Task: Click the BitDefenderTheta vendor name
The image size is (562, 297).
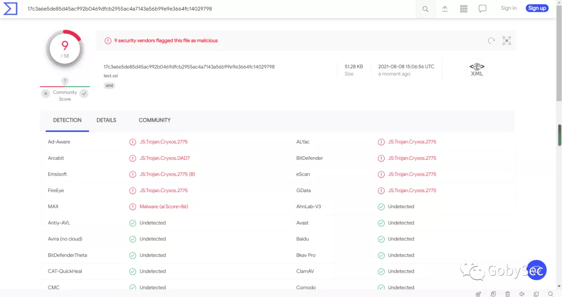Action: 67,255
